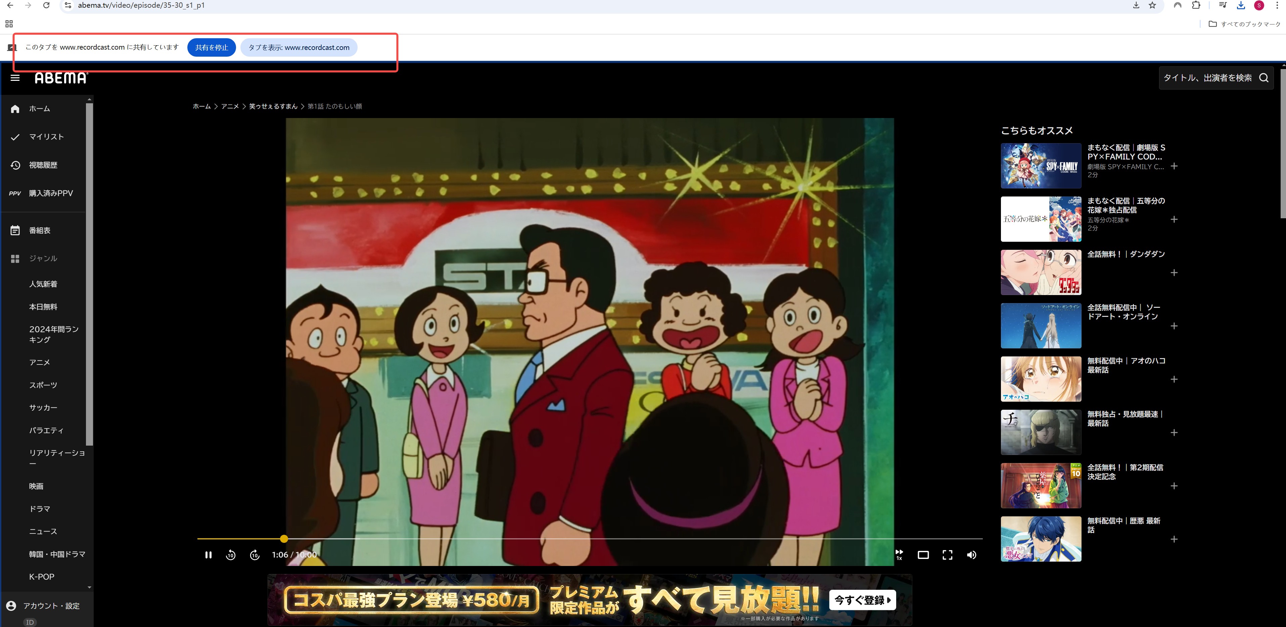This screenshot has width=1286, height=627.
Task: Open the ABEMA hamburger menu
Action: click(15, 78)
